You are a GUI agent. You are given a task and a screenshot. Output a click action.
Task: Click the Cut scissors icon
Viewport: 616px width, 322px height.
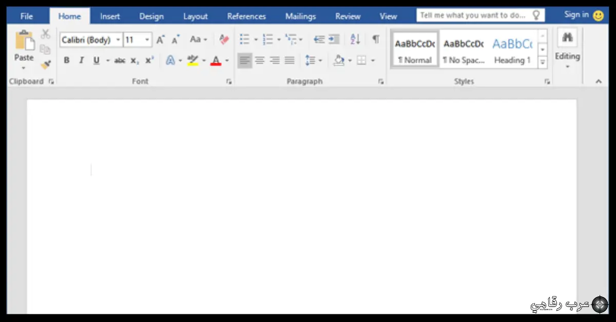click(x=46, y=34)
